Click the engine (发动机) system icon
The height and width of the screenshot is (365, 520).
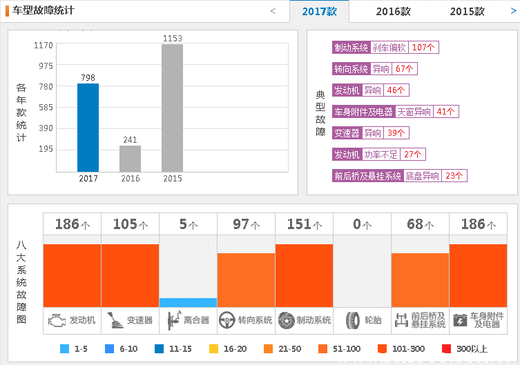coord(57,320)
